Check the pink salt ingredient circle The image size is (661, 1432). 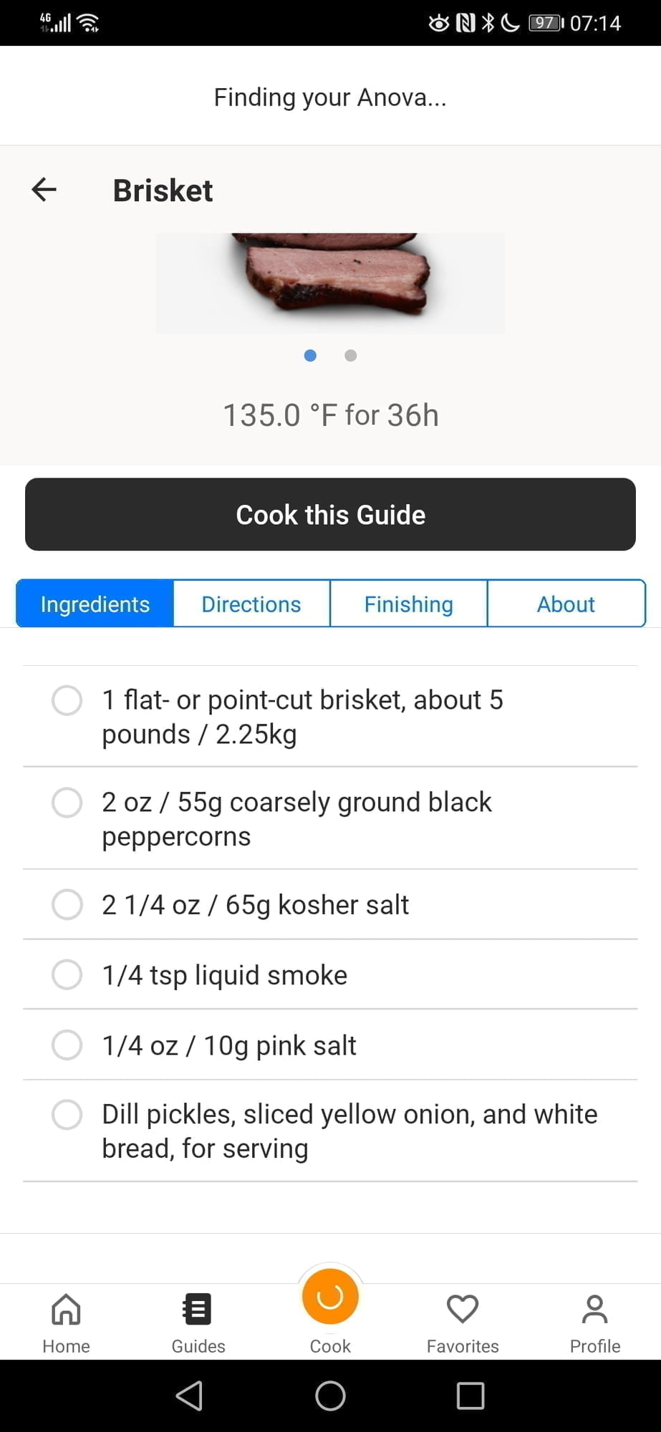coord(67,1045)
